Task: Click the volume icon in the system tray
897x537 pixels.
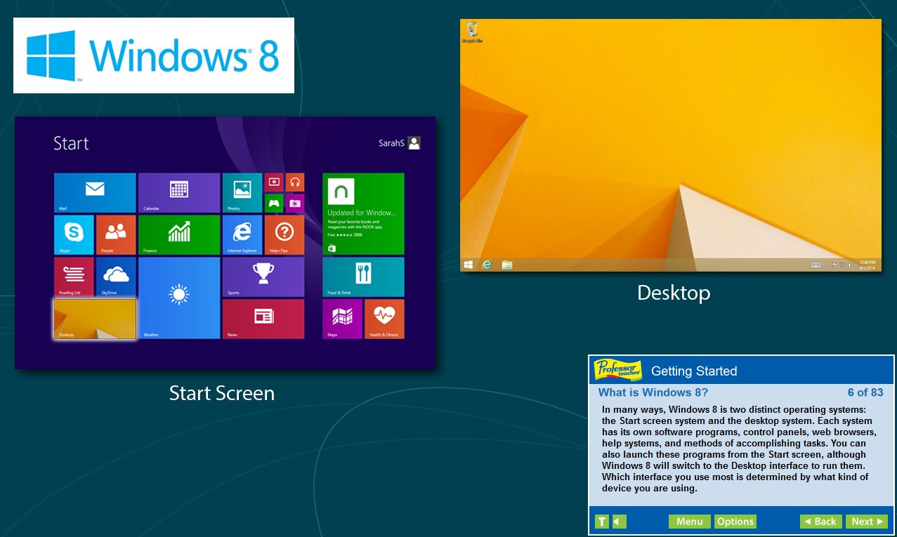Action: point(849,265)
